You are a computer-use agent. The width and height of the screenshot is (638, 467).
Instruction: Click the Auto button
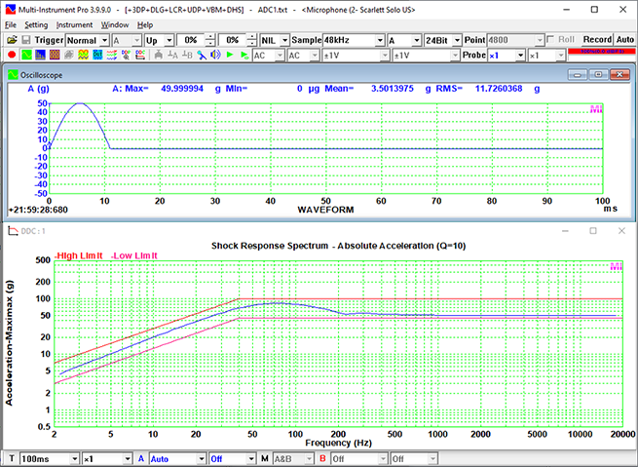tap(625, 40)
